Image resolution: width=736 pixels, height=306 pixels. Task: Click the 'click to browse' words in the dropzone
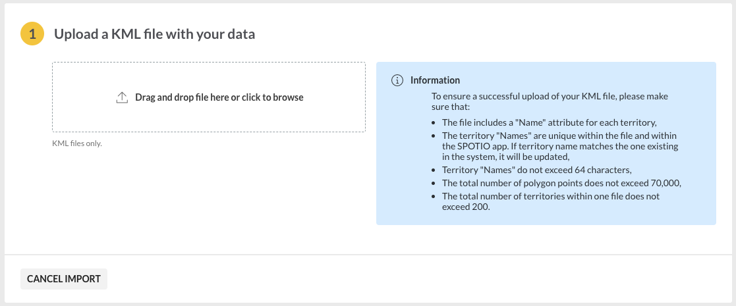point(273,97)
